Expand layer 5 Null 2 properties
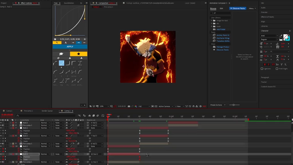Viewport: 293px width, 165px height. [11, 123]
